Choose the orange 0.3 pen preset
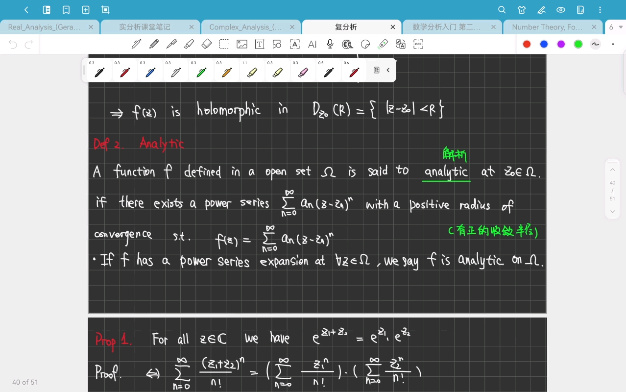Viewport: 626px width, 392px height. point(227,71)
